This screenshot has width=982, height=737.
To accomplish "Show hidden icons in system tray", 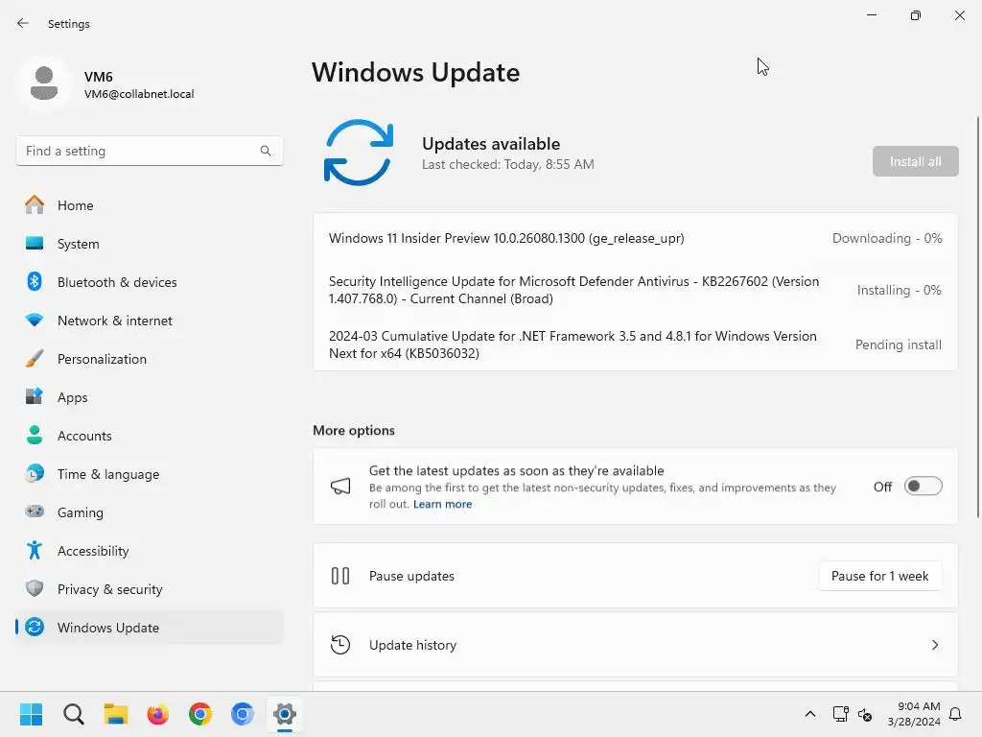I will click(809, 714).
